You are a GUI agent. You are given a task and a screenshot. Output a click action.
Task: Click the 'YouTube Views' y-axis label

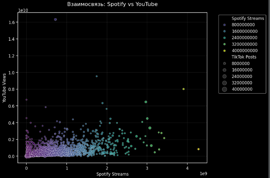4,88
